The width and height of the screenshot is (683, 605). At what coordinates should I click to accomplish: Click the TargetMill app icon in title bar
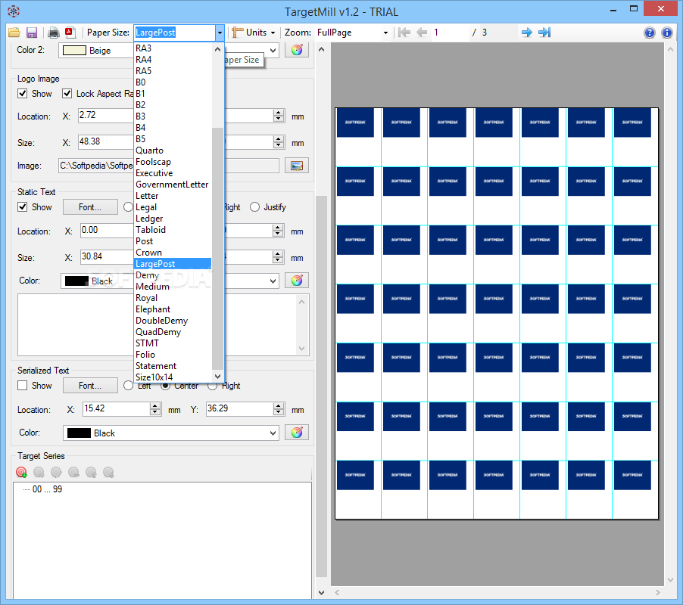[x=14, y=11]
